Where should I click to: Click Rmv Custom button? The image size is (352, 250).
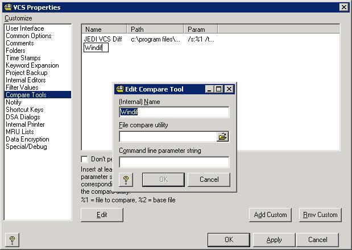320,215
